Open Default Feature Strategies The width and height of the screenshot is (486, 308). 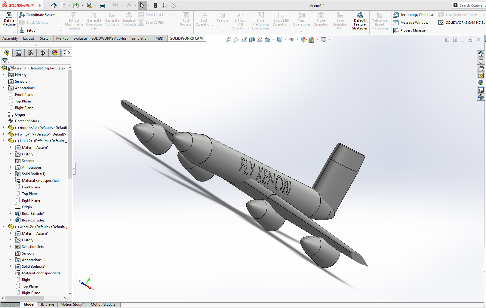[360, 21]
